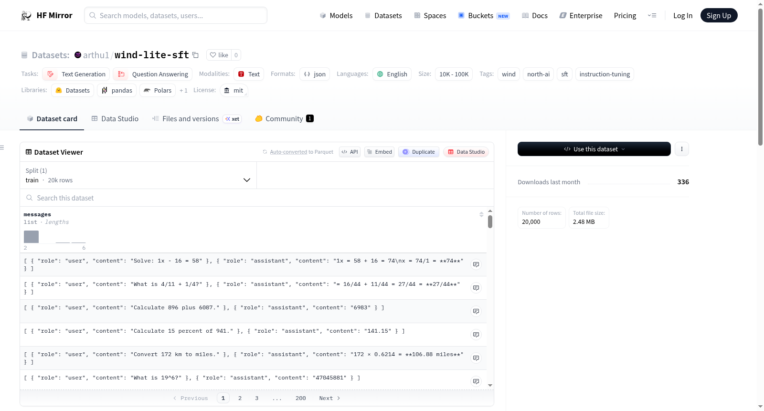Click Next page in pagination
The width and height of the screenshot is (764, 411).
point(329,398)
